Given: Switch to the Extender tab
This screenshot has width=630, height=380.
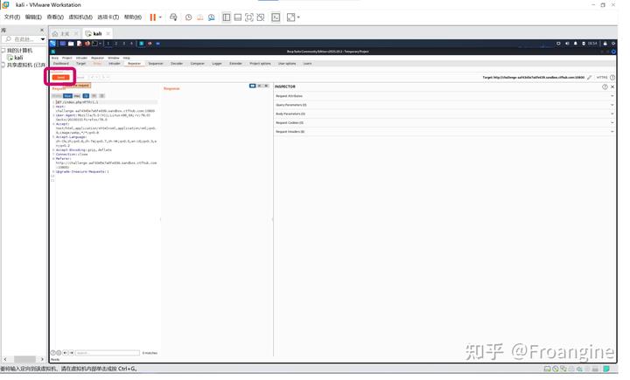Looking at the screenshot, I should [x=236, y=64].
